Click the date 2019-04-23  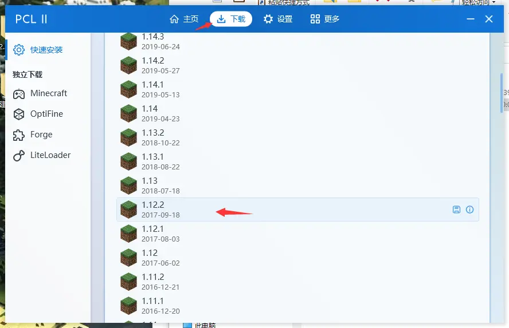[160, 119]
